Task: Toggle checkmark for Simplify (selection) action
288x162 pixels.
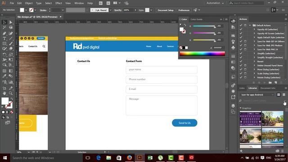Action: [241, 54]
